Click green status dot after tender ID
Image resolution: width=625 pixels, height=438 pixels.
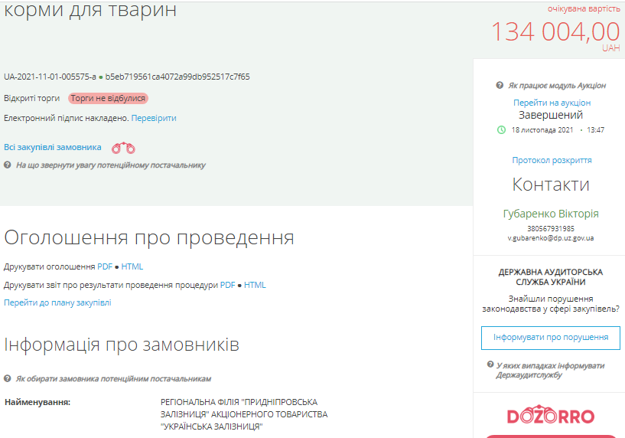pos(101,77)
